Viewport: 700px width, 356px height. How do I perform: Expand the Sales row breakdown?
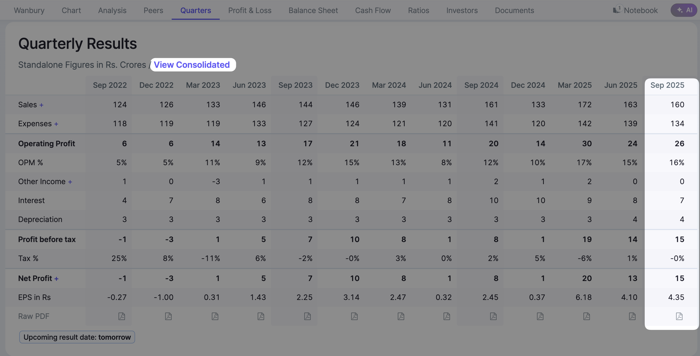pos(41,105)
